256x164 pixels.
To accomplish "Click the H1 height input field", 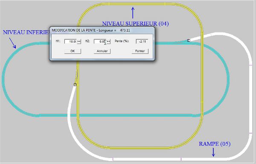I will pyautogui.click(x=70, y=41).
